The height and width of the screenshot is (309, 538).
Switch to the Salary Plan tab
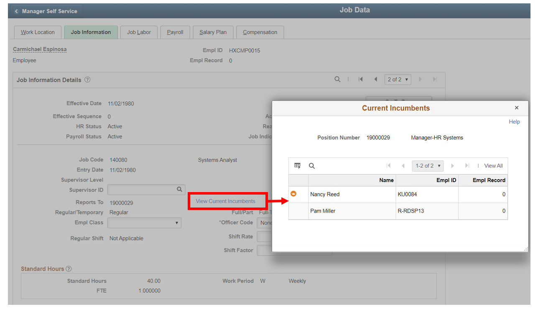tap(213, 32)
